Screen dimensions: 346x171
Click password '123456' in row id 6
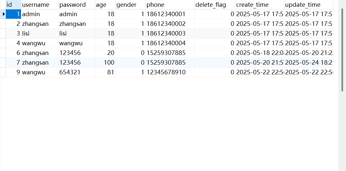[x=76, y=53]
